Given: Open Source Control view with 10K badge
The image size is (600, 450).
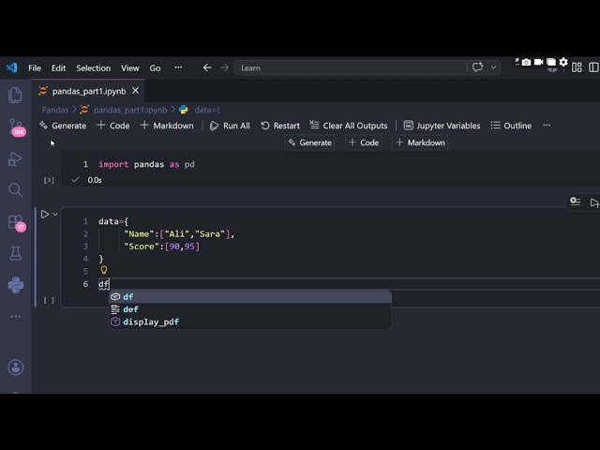Looking at the screenshot, I should pos(16,127).
